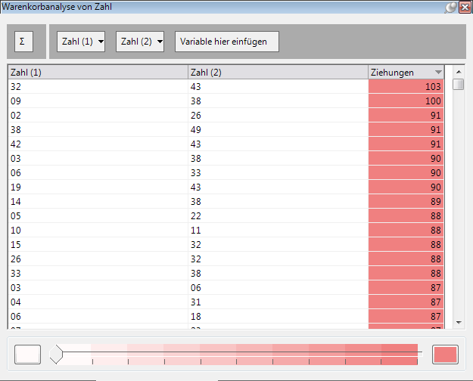Open the Zahl (1) dropdown
The height and width of the screenshot is (381, 473).
click(x=81, y=42)
